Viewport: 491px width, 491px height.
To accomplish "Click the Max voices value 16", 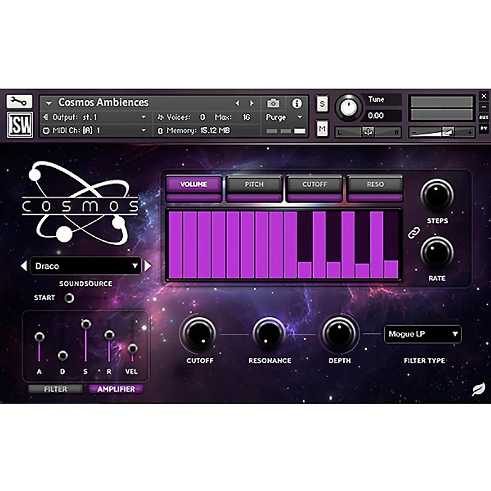I will click(x=247, y=117).
